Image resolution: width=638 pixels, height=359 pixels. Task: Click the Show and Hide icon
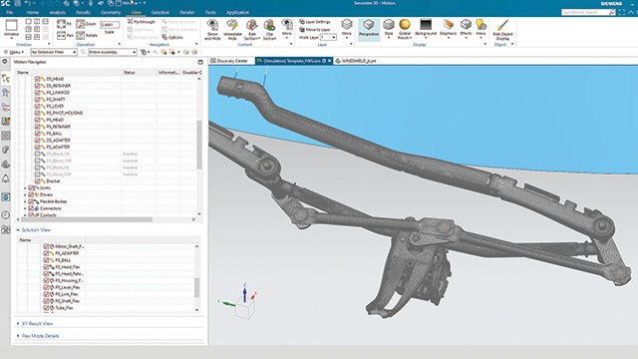click(x=212, y=29)
